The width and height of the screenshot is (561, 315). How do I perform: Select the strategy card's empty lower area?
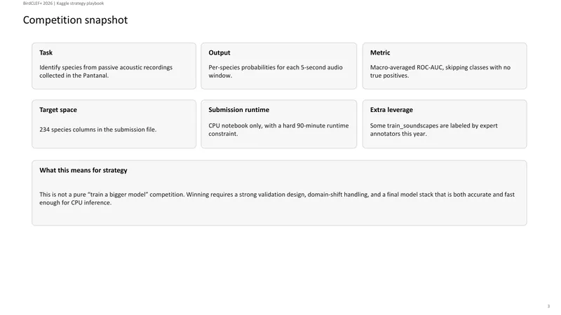(279, 216)
